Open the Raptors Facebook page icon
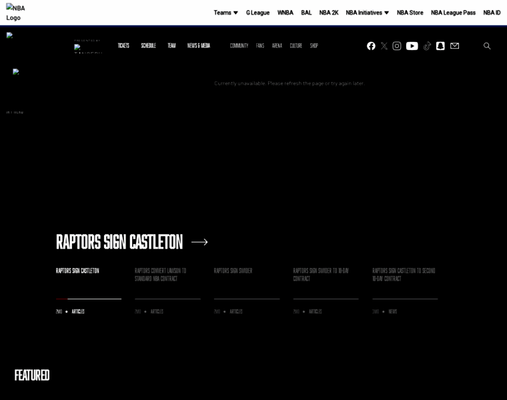 371,46
